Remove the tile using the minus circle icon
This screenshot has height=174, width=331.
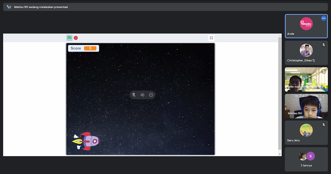[151, 95]
